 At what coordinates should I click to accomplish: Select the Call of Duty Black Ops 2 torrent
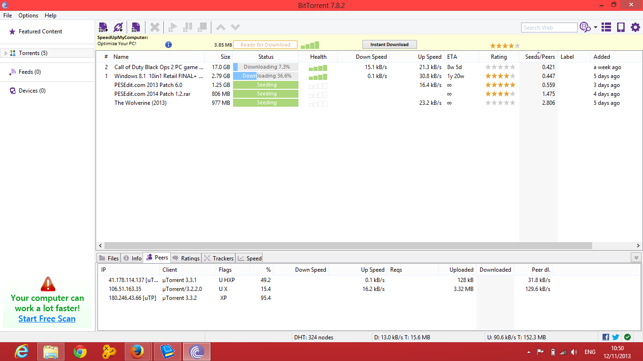point(159,67)
